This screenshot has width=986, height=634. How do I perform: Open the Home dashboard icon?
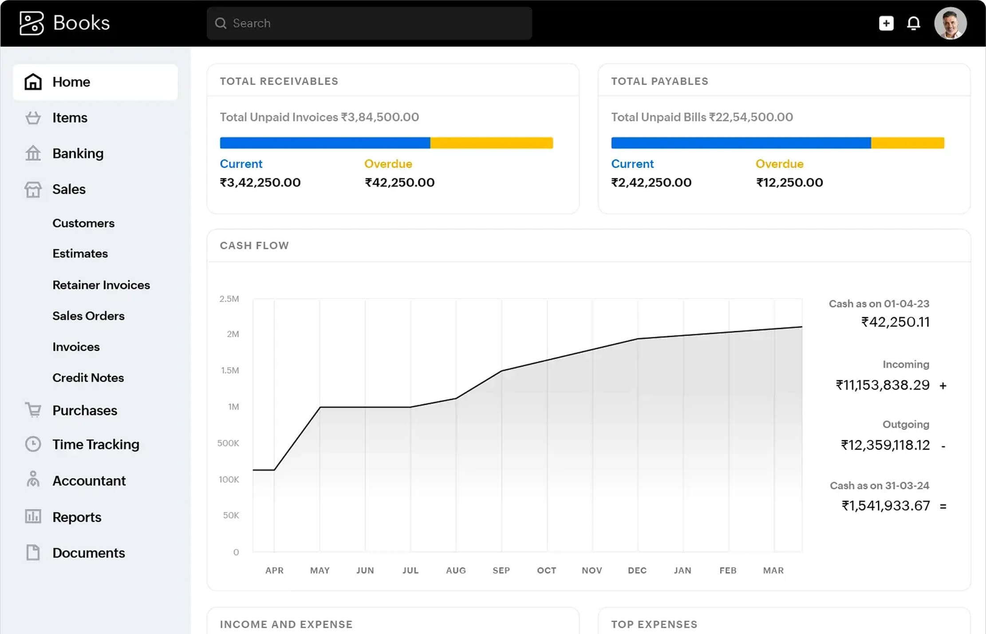[32, 82]
